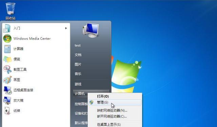Choose 打开(O) in the context menu
217x127 pixels.
click(x=115, y=96)
